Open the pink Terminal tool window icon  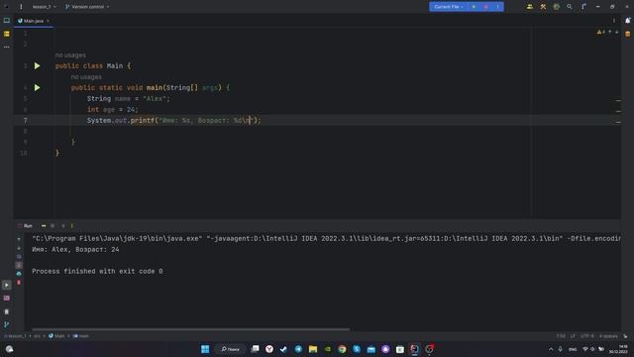coord(7,297)
